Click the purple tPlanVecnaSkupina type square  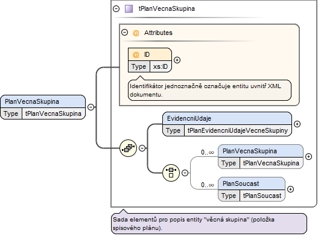[129, 8]
